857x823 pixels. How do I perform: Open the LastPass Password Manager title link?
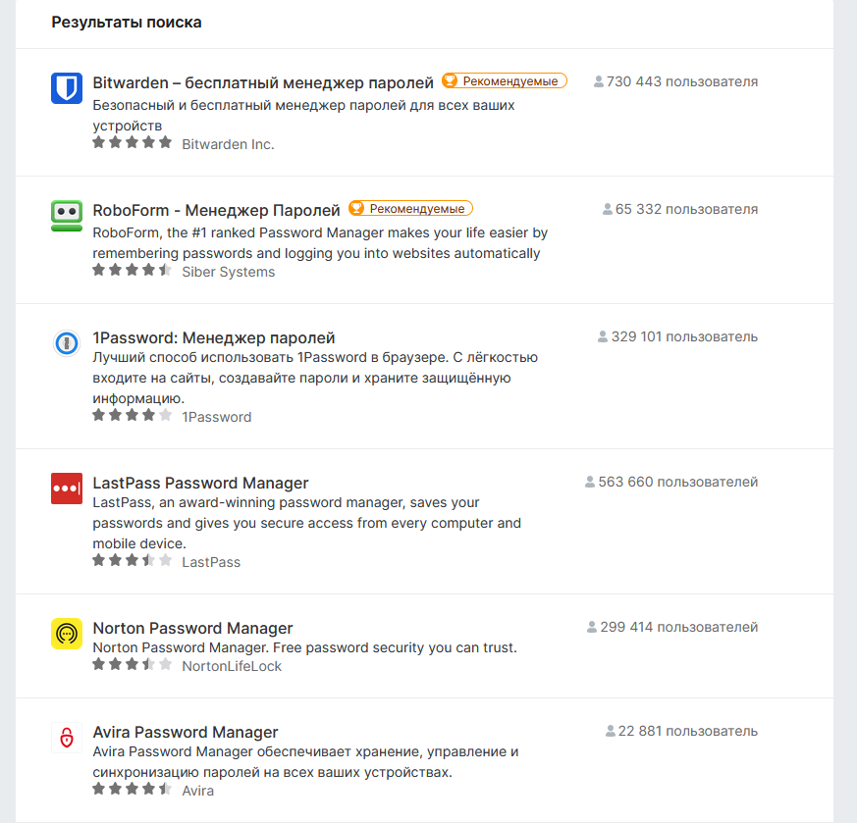pos(200,483)
